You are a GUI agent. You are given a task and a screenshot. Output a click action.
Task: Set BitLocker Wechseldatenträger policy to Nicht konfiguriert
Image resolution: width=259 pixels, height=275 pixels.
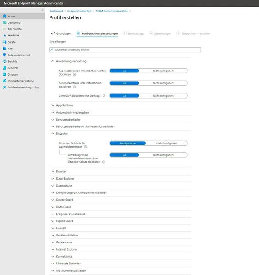[166, 143]
